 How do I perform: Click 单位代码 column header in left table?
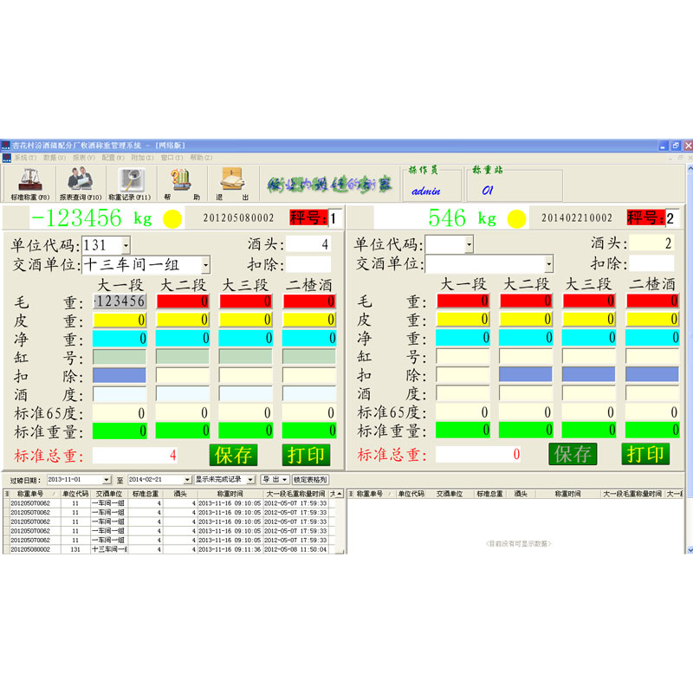(75, 494)
